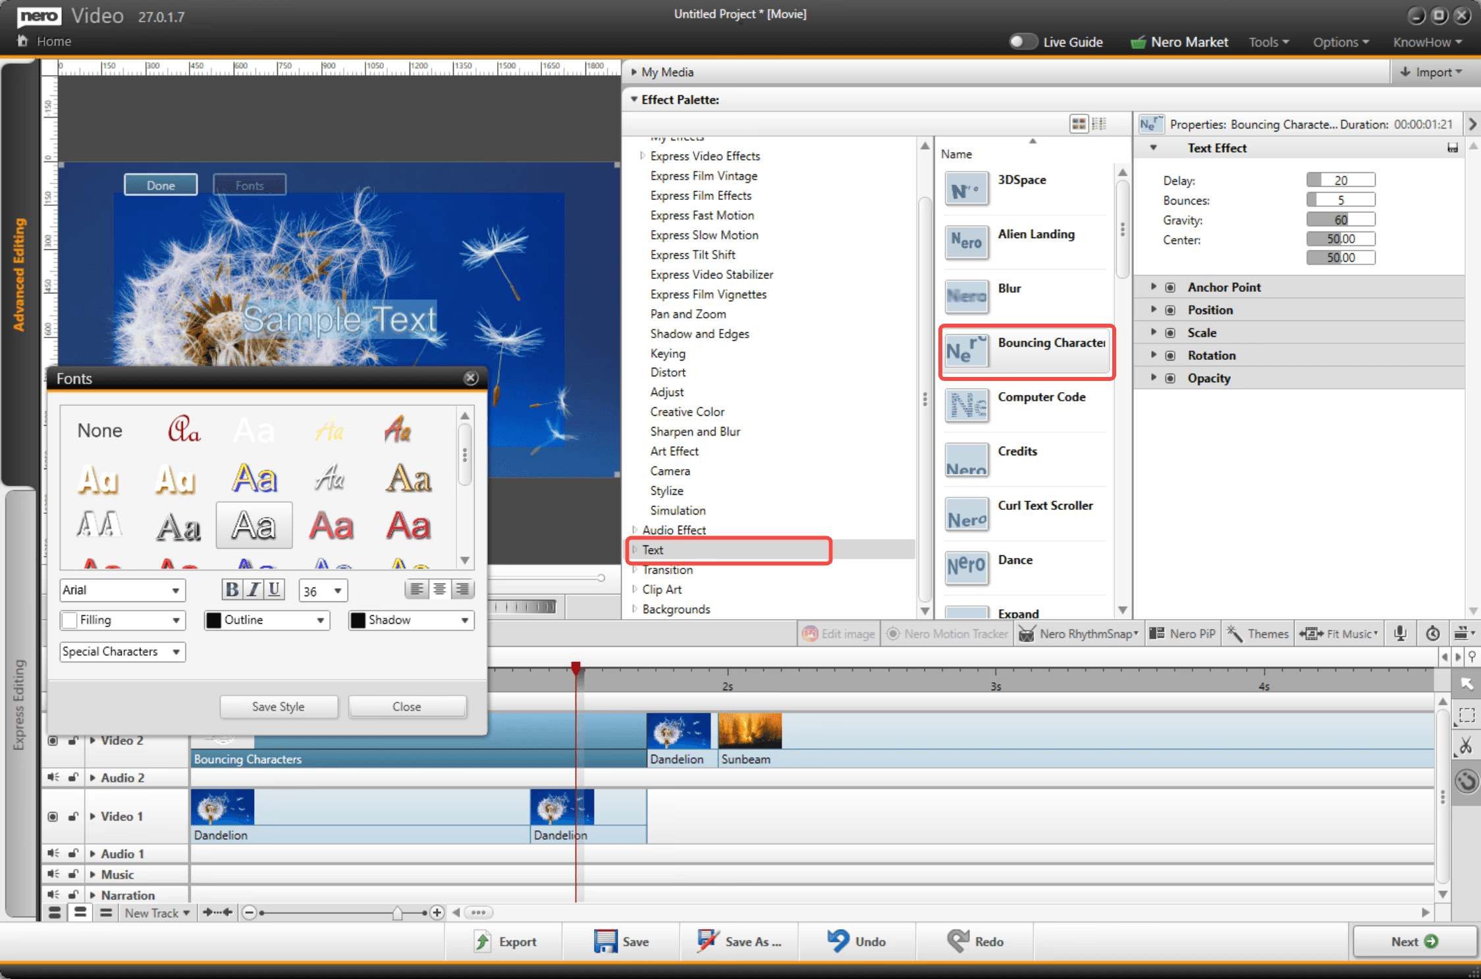The image size is (1481, 979).
Task: Hide the Video 1 track
Action: click(x=53, y=816)
